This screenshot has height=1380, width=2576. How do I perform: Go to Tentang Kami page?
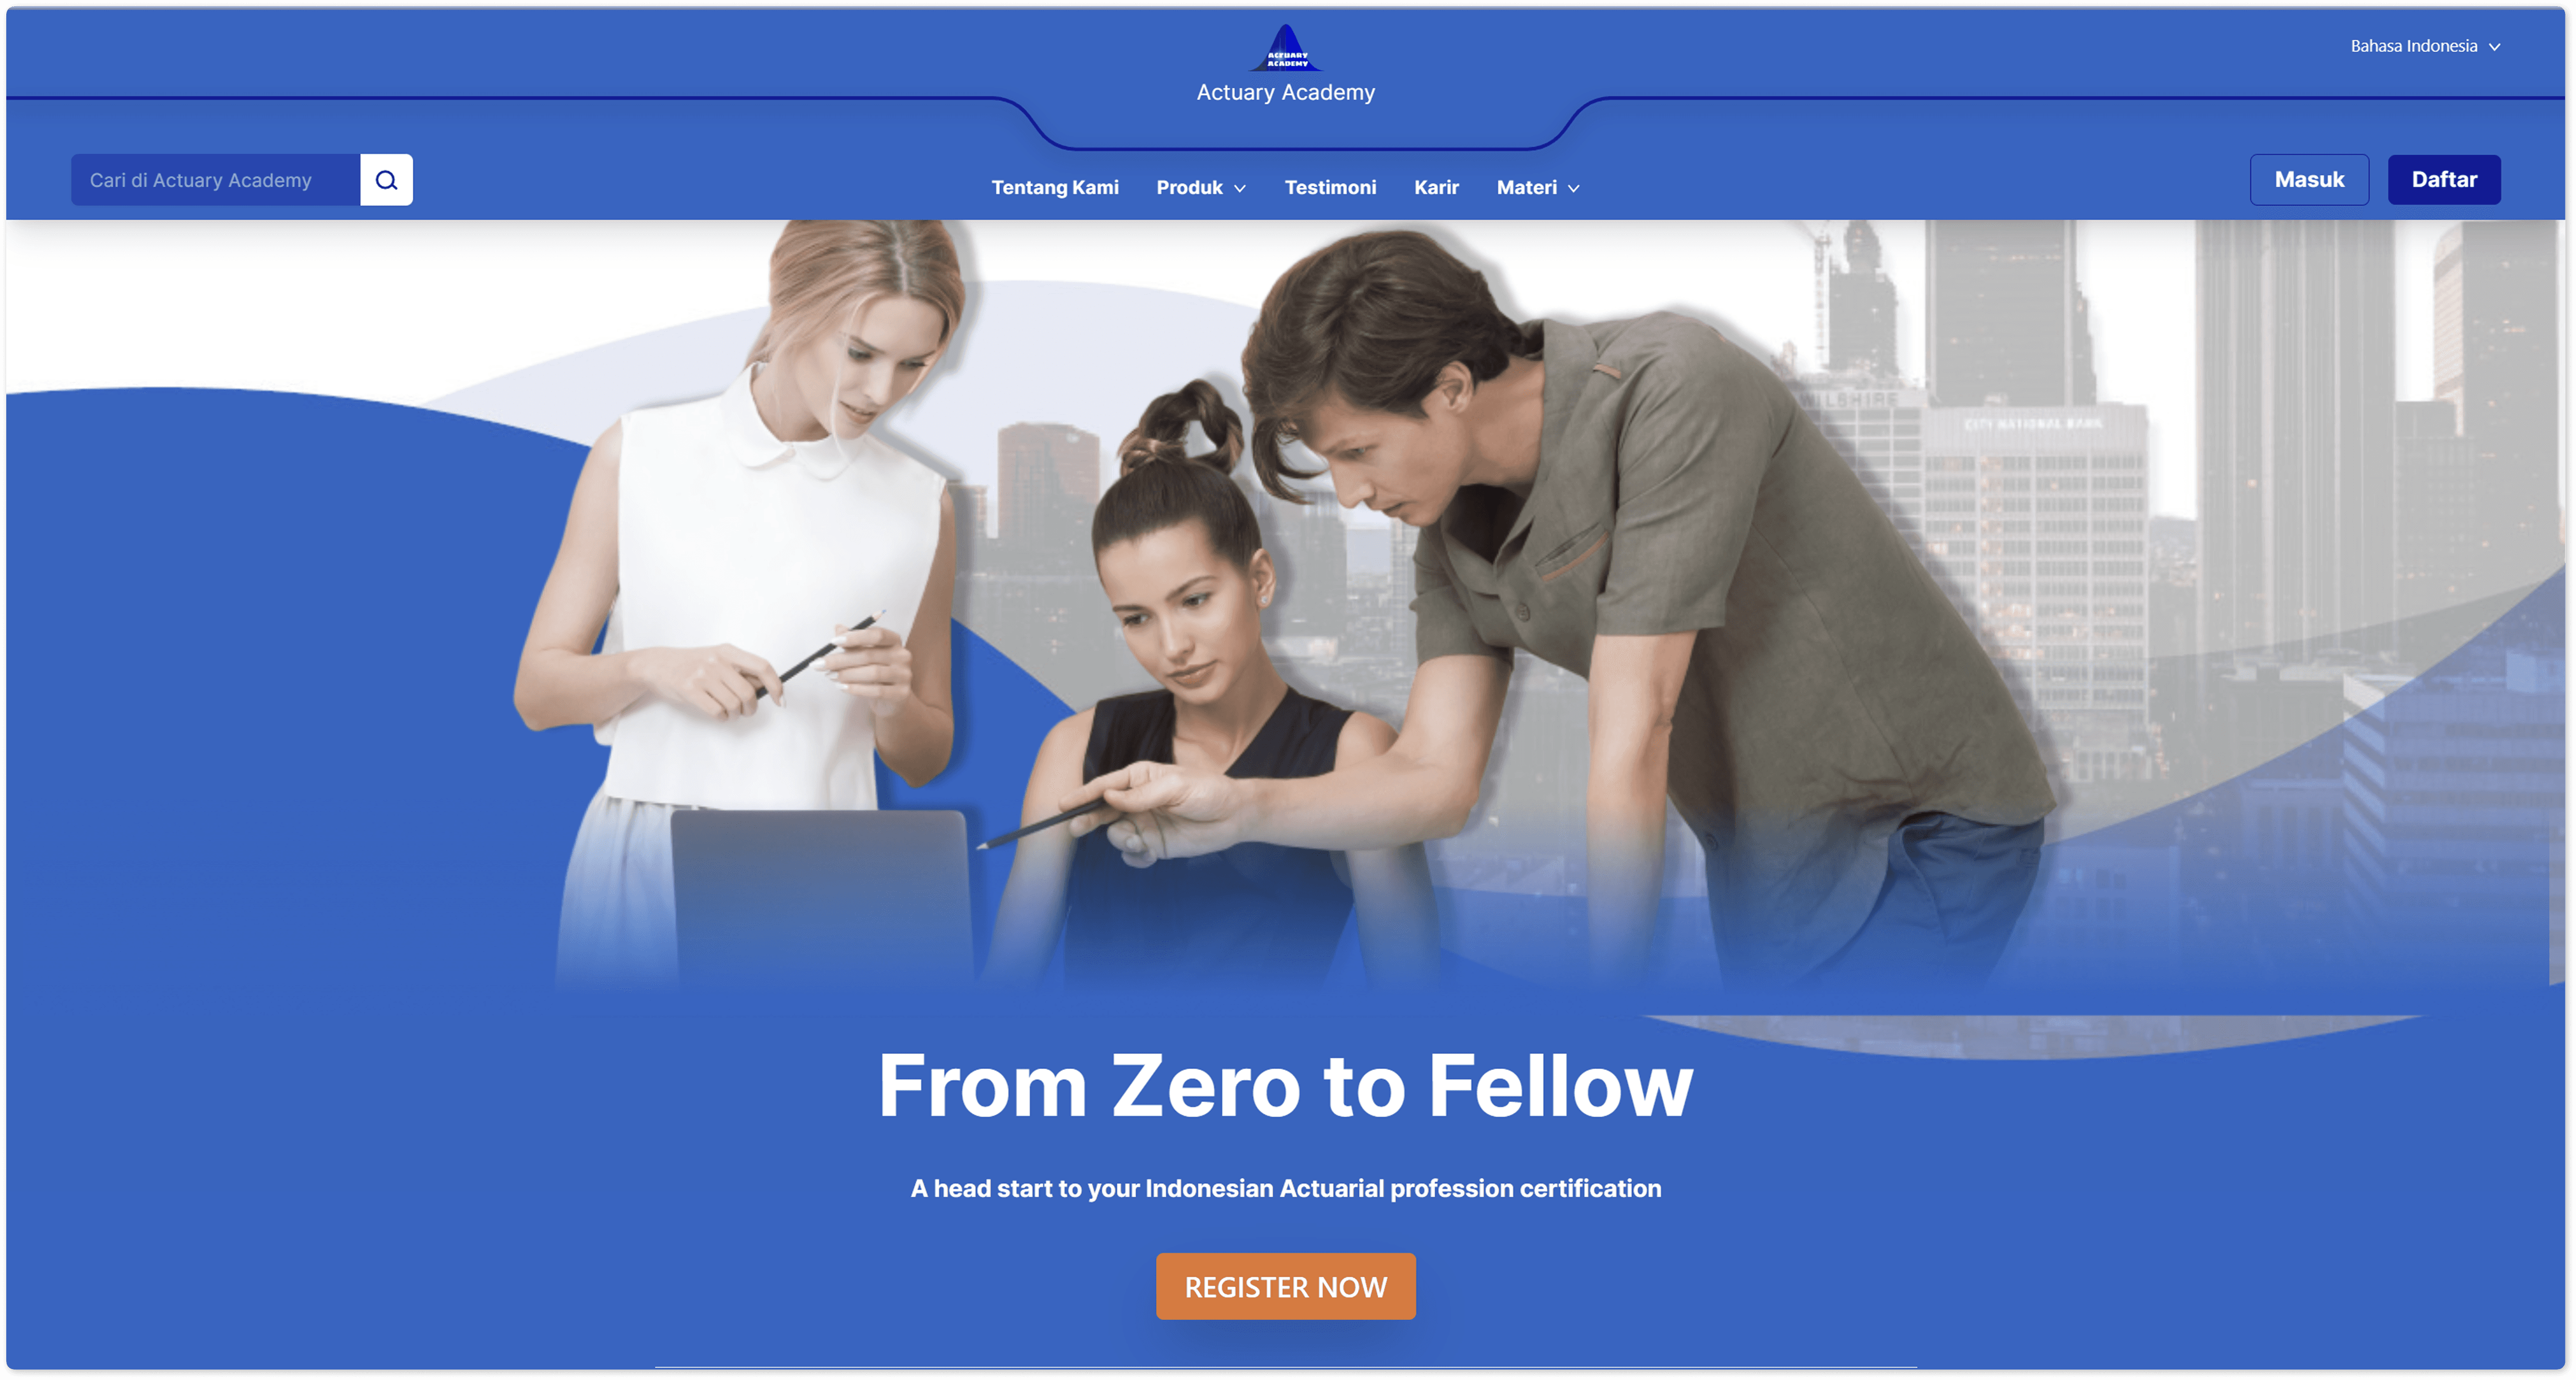tap(1055, 187)
